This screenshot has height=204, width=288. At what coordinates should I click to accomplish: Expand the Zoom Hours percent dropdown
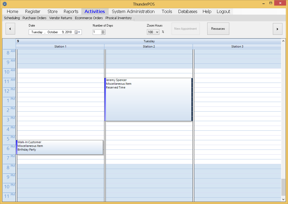(153, 32)
